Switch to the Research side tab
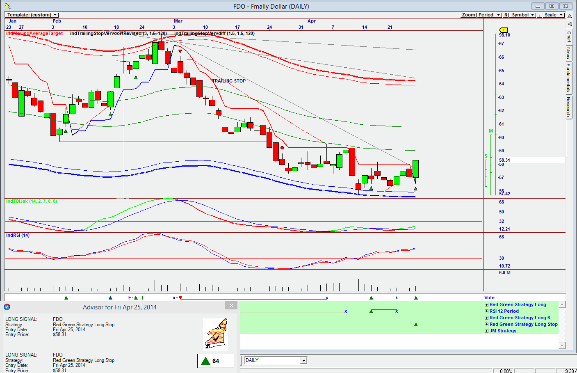The width and height of the screenshot is (577, 373). point(569,107)
